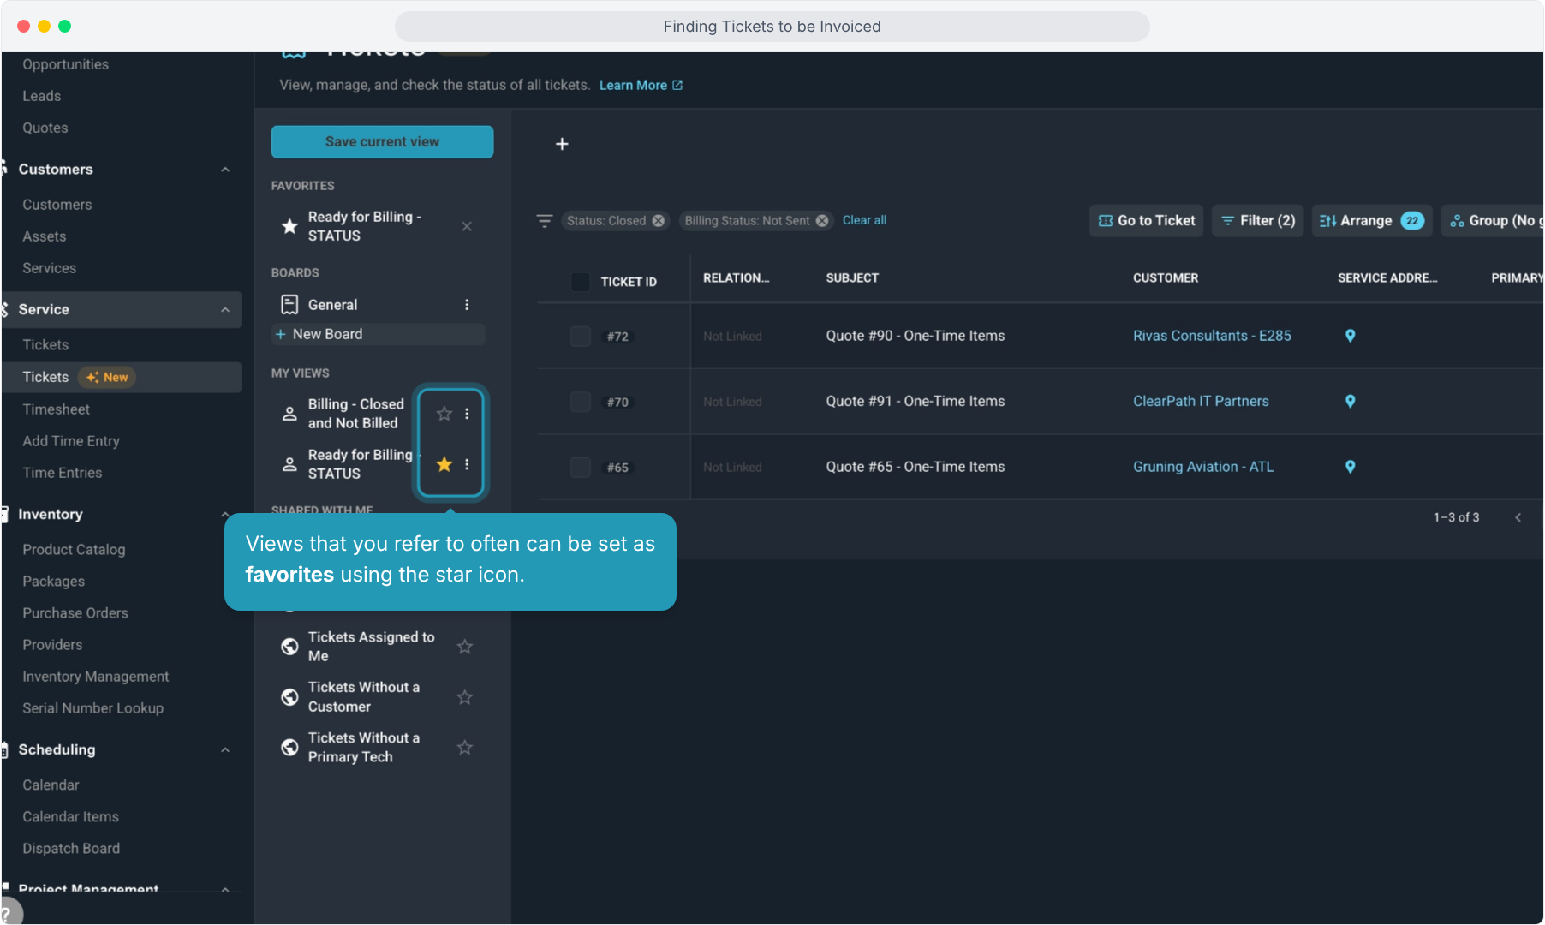Open service address pin for ClearPath IT Partners
The width and height of the screenshot is (1545, 925).
(x=1350, y=401)
